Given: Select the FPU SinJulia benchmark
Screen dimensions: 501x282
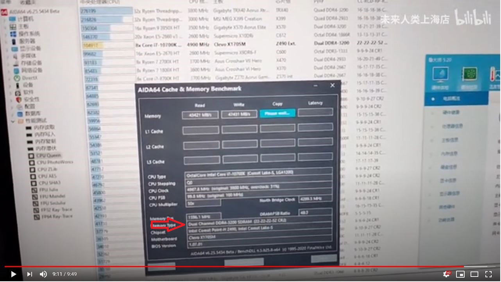Looking at the screenshot, I should (x=48, y=203).
